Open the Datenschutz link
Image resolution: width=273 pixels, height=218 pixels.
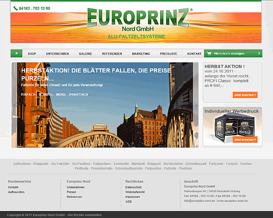[134, 187]
